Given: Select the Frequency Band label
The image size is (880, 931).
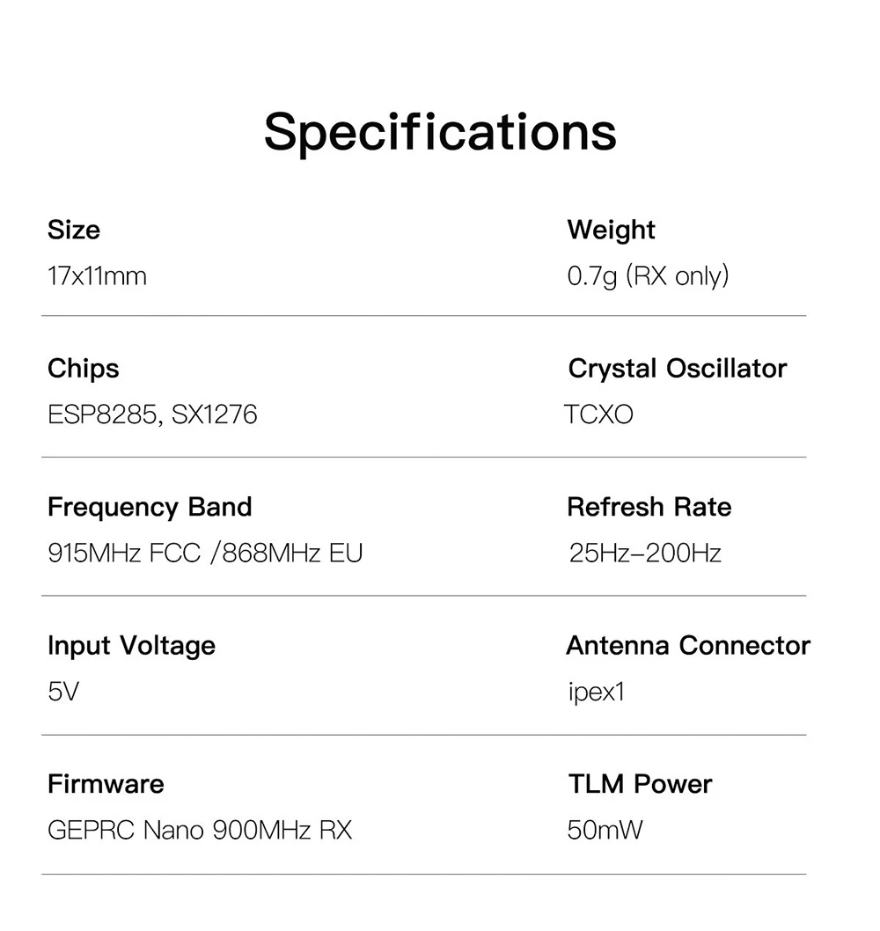Looking at the screenshot, I should 150,507.
